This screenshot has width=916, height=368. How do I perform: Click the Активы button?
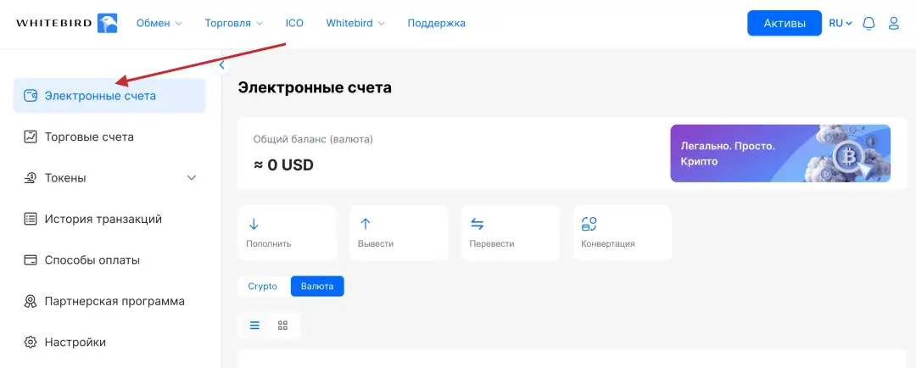[x=785, y=24]
